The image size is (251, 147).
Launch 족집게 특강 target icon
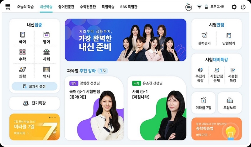200,70
